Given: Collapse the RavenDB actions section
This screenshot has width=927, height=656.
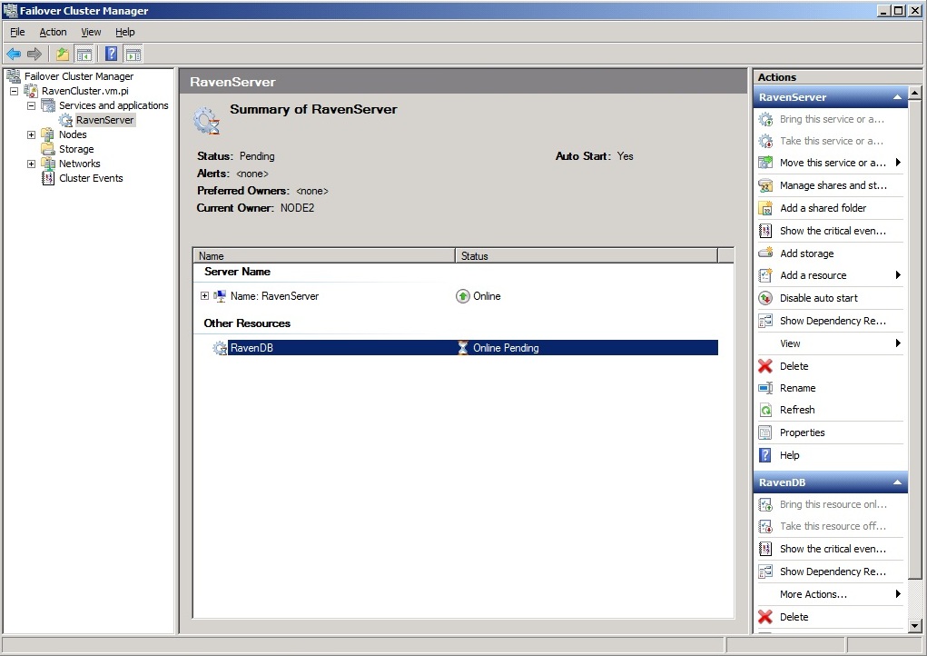Looking at the screenshot, I should click(897, 482).
